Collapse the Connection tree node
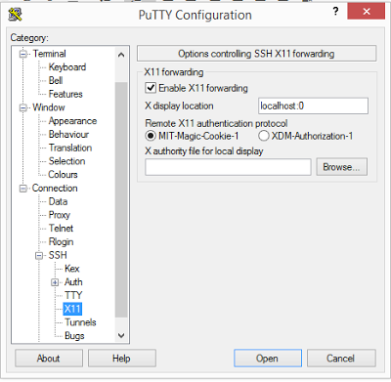391x382 pixels. click(23, 189)
